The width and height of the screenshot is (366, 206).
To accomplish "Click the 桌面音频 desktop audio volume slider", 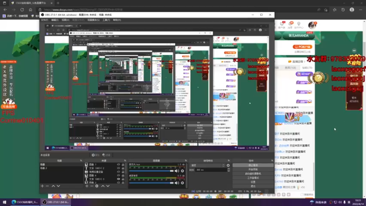I will coord(151,183).
